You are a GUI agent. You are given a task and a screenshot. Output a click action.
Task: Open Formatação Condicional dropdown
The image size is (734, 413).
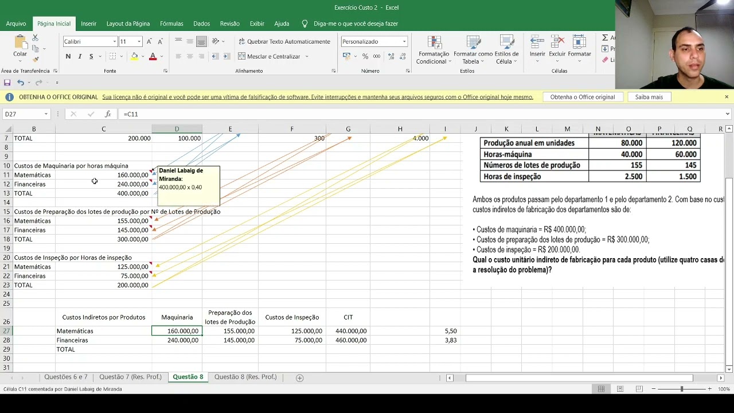point(434,50)
